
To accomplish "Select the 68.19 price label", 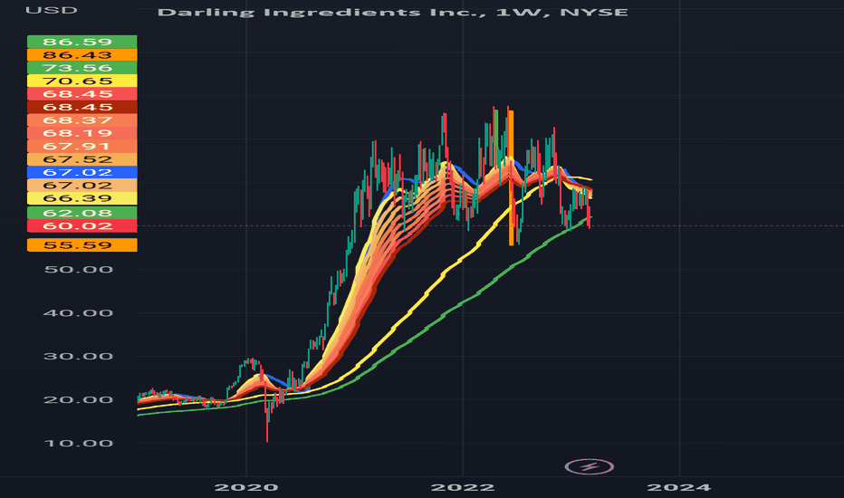I will pos(82,133).
